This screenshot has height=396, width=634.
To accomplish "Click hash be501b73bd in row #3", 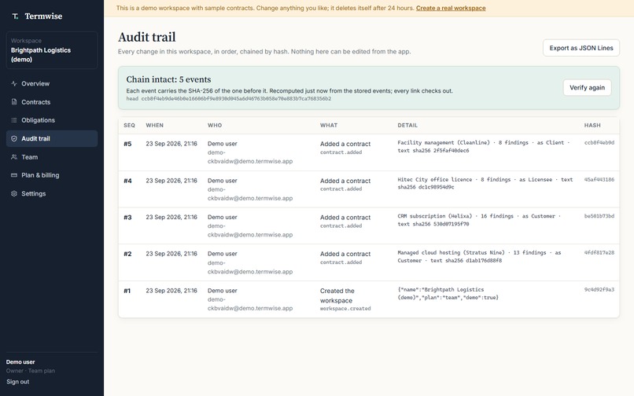I will click(599, 216).
